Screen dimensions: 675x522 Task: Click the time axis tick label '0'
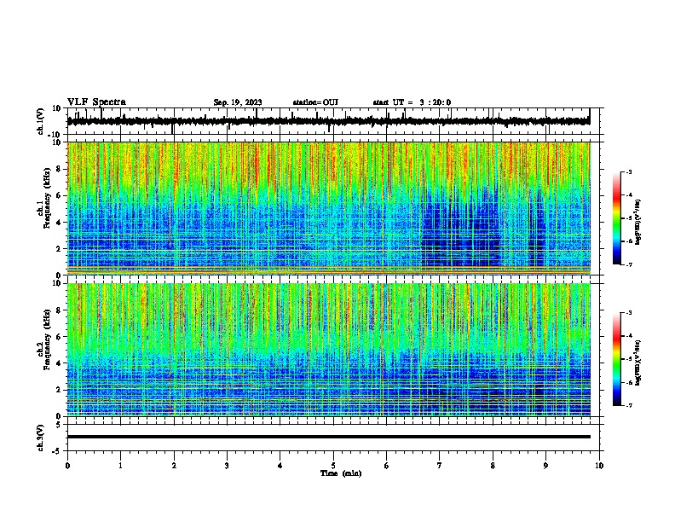click(x=67, y=466)
